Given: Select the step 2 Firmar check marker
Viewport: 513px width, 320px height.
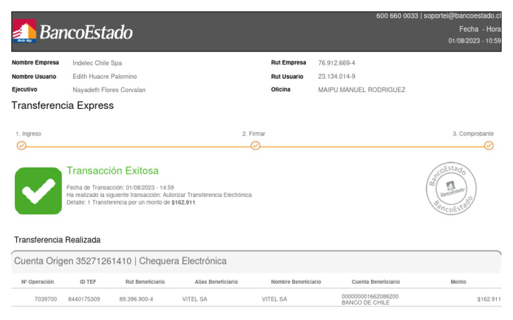Looking at the screenshot, I should pos(256,145).
